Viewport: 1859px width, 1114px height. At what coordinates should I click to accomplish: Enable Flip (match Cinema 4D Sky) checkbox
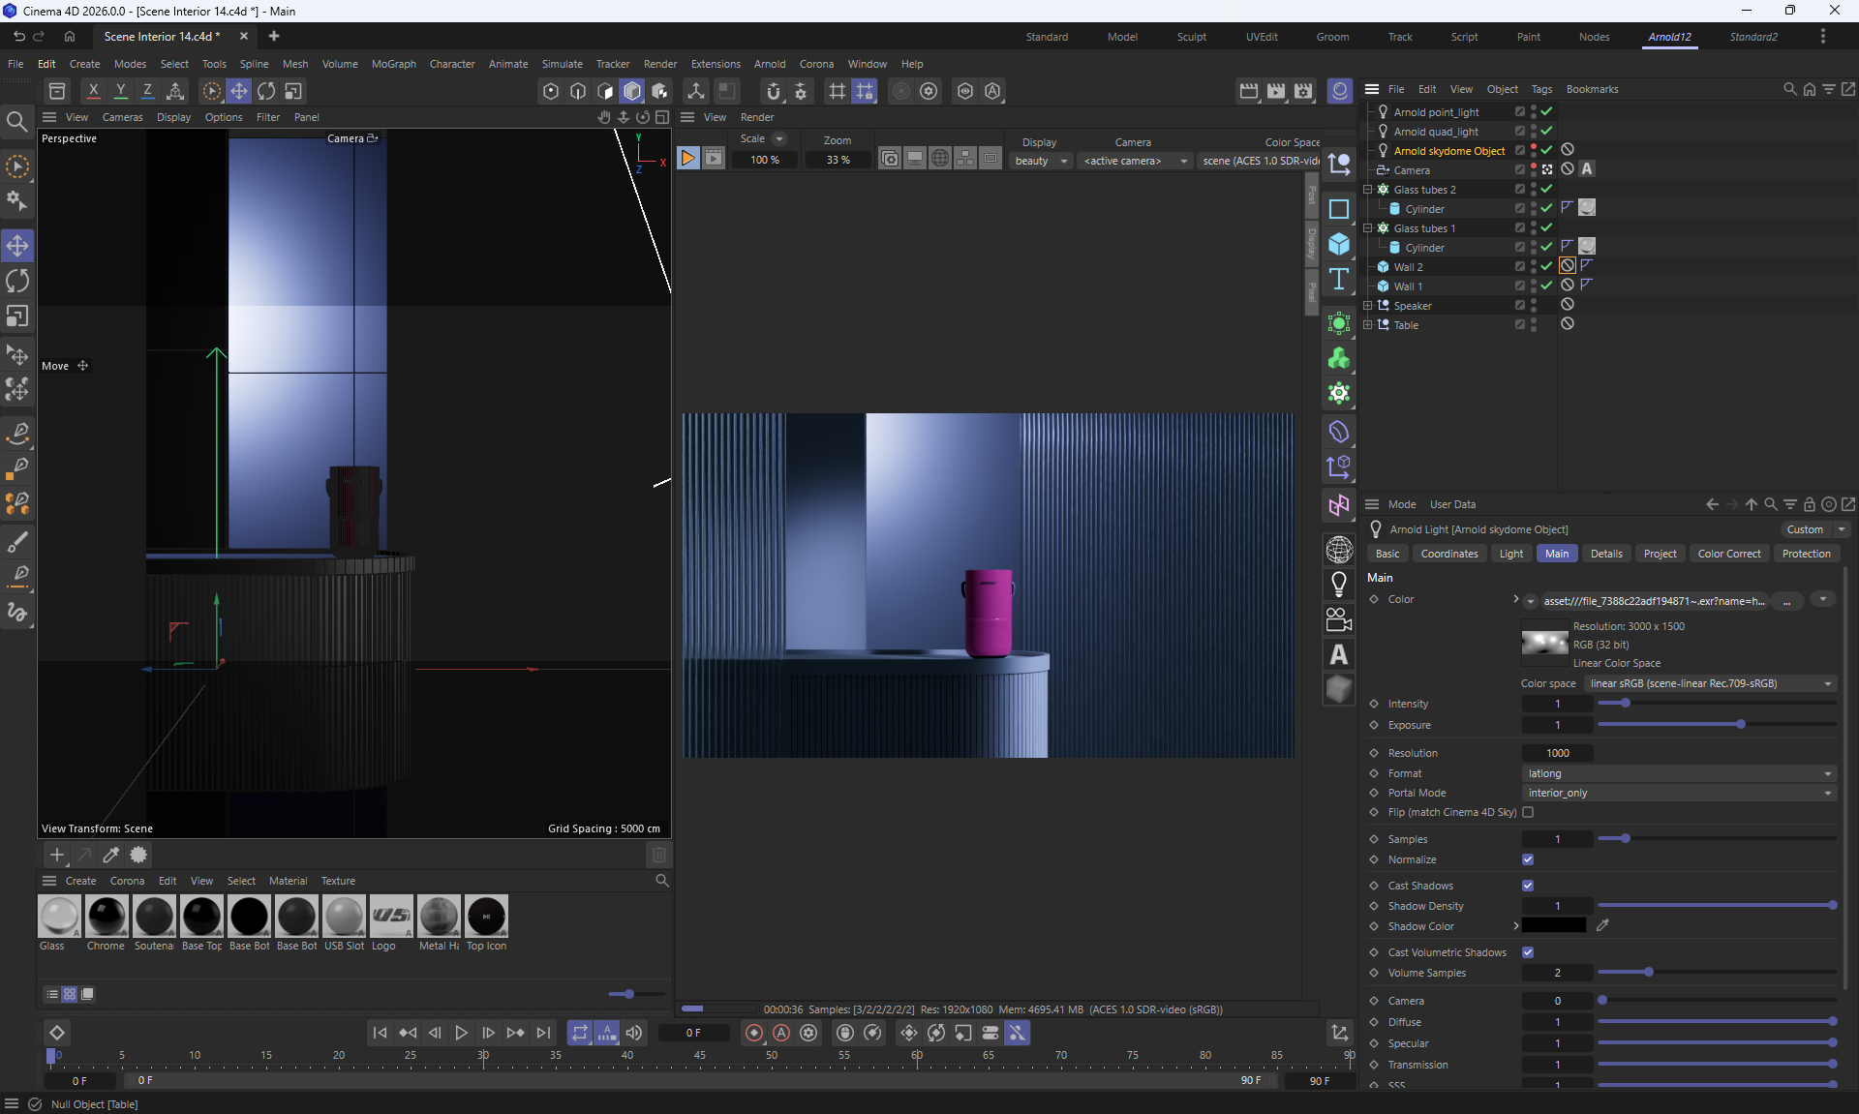(x=1528, y=812)
